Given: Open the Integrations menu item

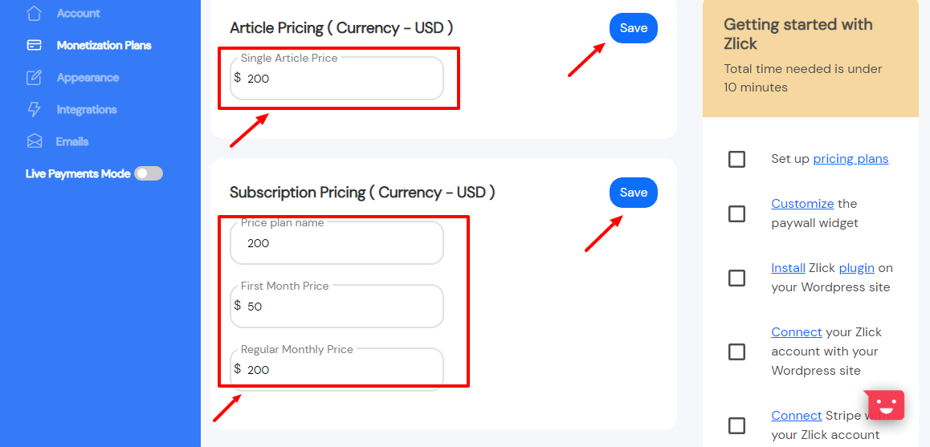Looking at the screenshot, I should (87, 110).
